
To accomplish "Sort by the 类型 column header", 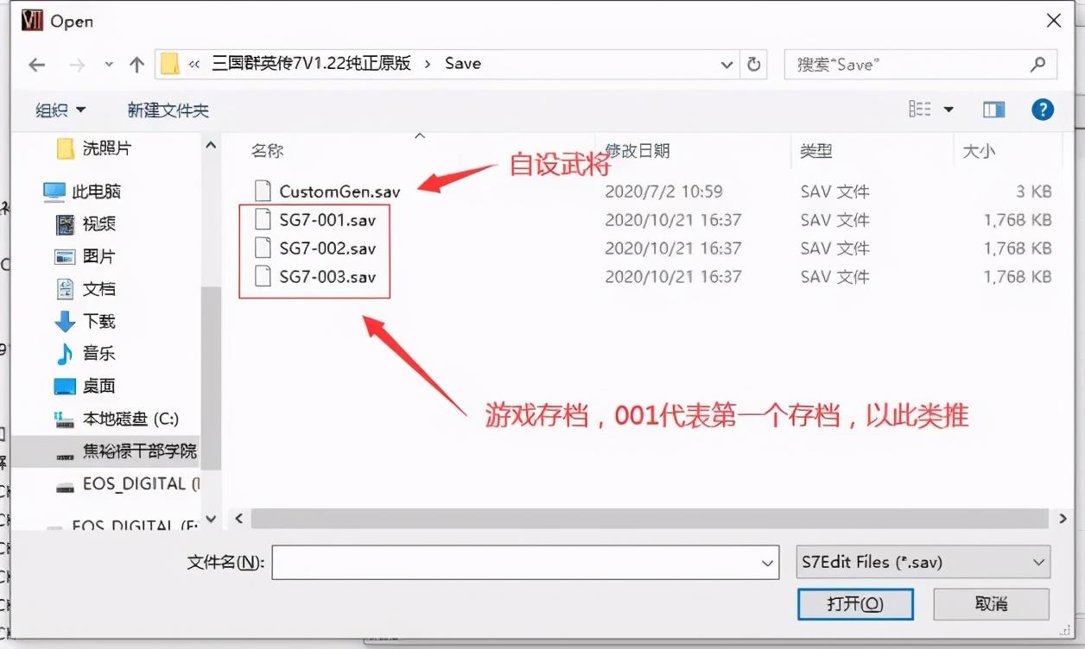I will click(x=816, y=151).
